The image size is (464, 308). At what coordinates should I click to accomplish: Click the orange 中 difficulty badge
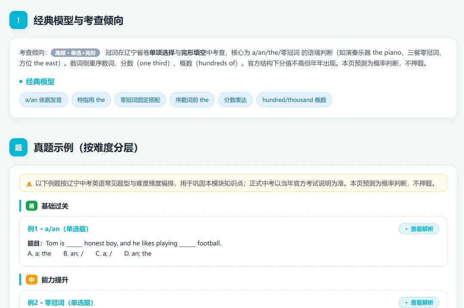[x=32, y=280]
